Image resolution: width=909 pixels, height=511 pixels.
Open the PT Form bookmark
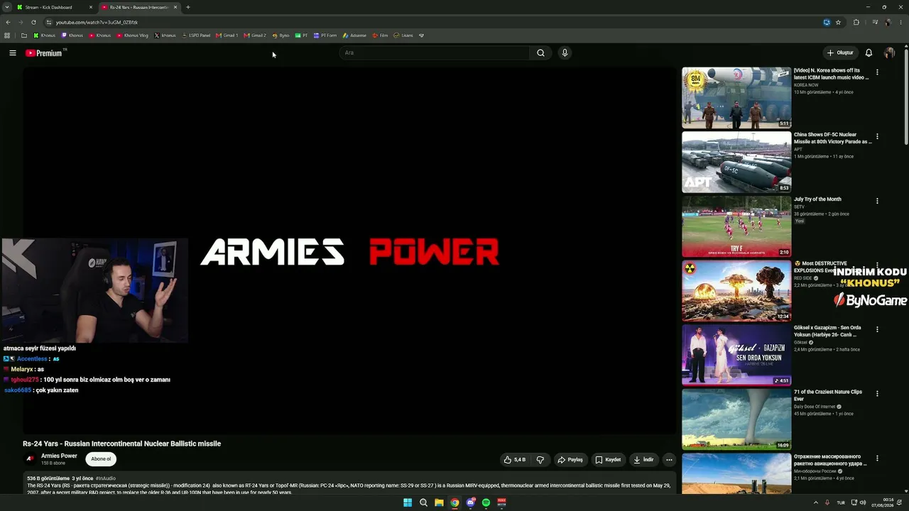[x=325, y=35]
